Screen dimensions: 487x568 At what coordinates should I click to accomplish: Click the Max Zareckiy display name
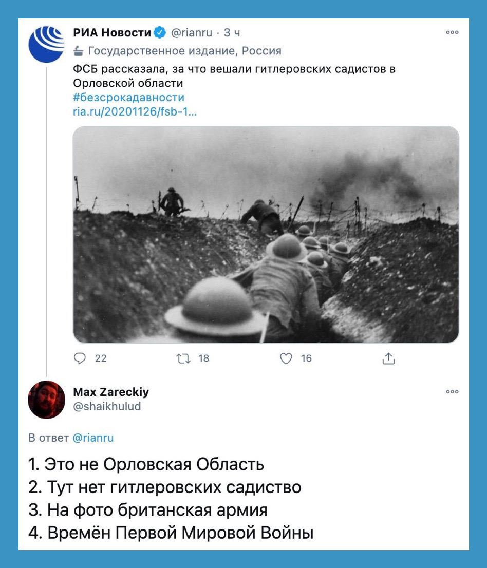(111, 392)
